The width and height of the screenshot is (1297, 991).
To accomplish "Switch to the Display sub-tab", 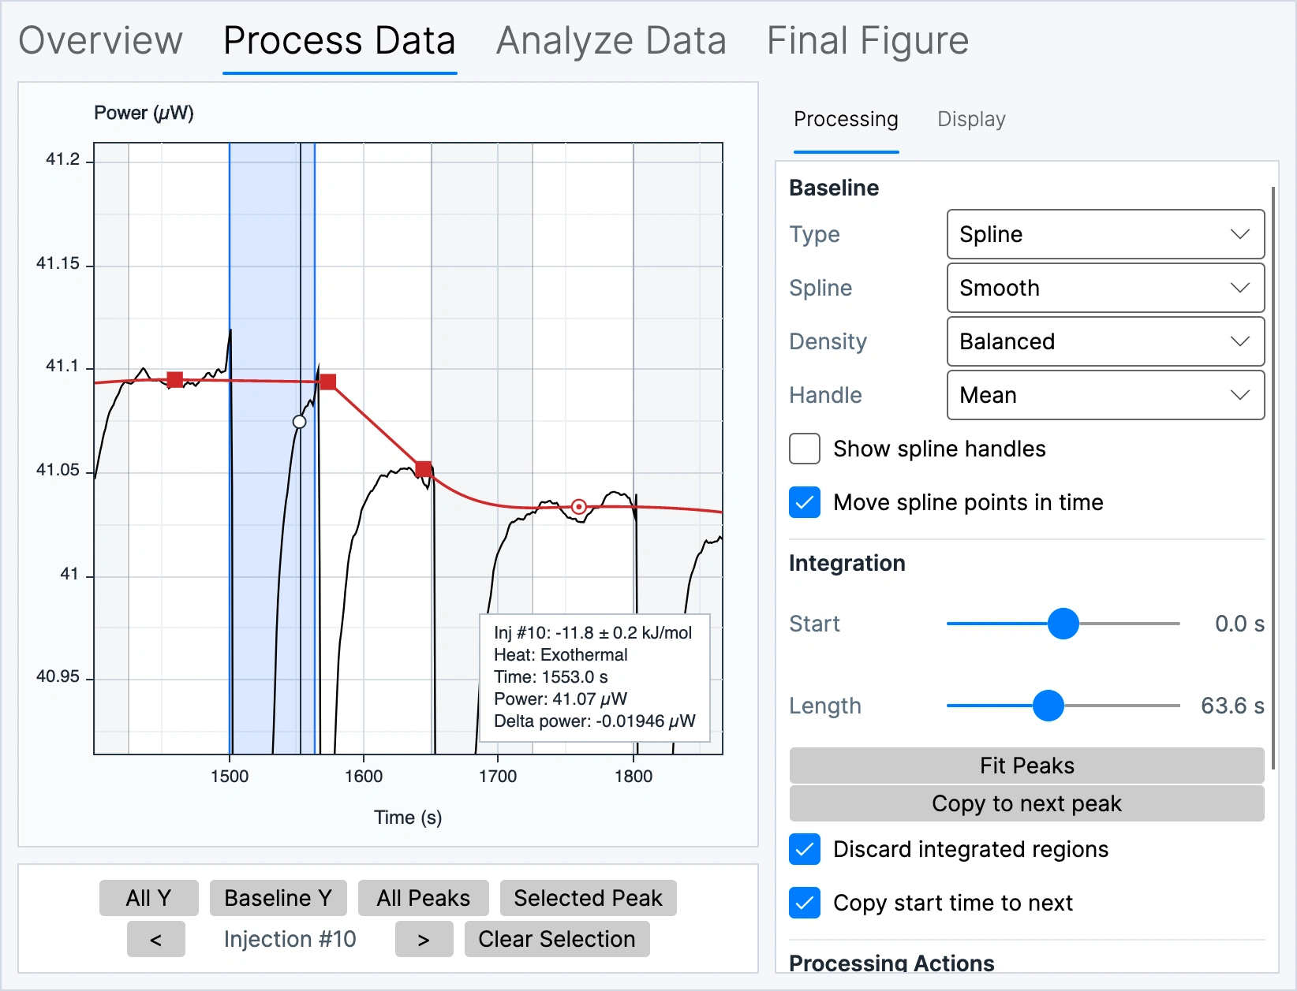I will coord(971,119).
